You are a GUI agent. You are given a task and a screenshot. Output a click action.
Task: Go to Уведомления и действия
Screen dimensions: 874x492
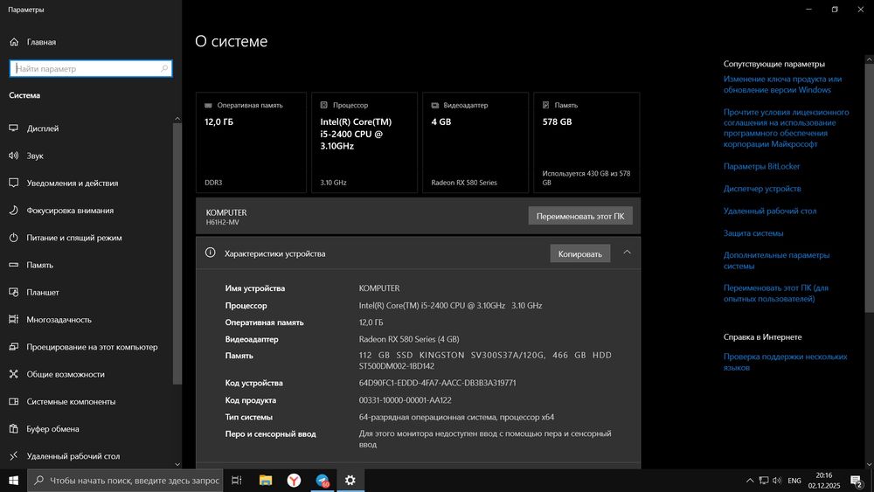click(x=72, y=183)
